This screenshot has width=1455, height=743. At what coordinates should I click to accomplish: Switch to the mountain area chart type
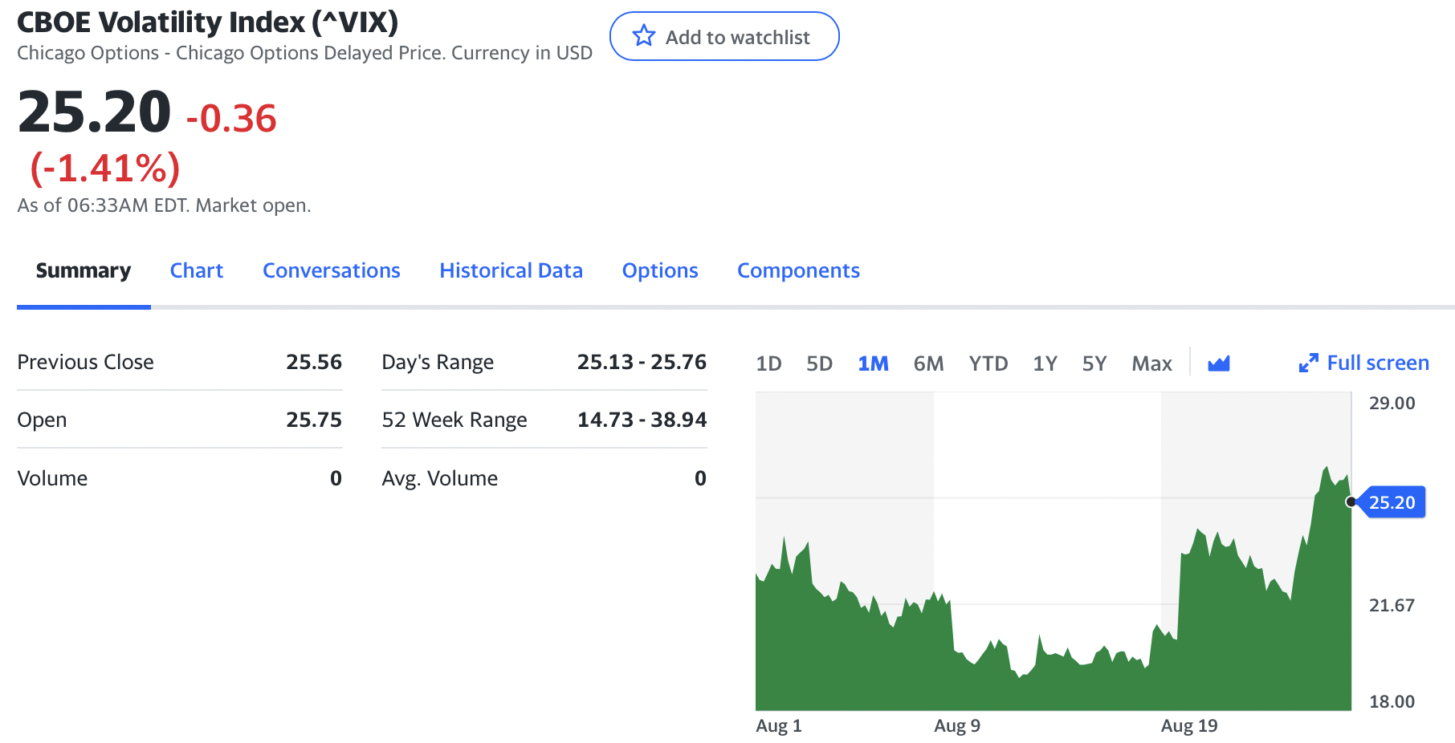(1219, 363)
